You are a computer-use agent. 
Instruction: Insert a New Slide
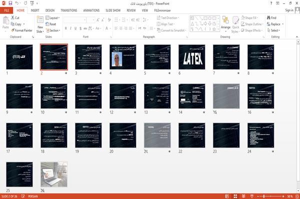tap(40, 24)
